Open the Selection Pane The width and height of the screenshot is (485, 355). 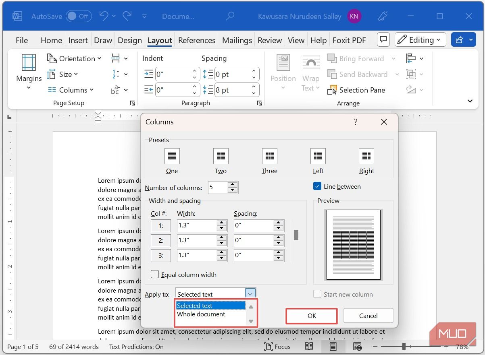point(356,90)
